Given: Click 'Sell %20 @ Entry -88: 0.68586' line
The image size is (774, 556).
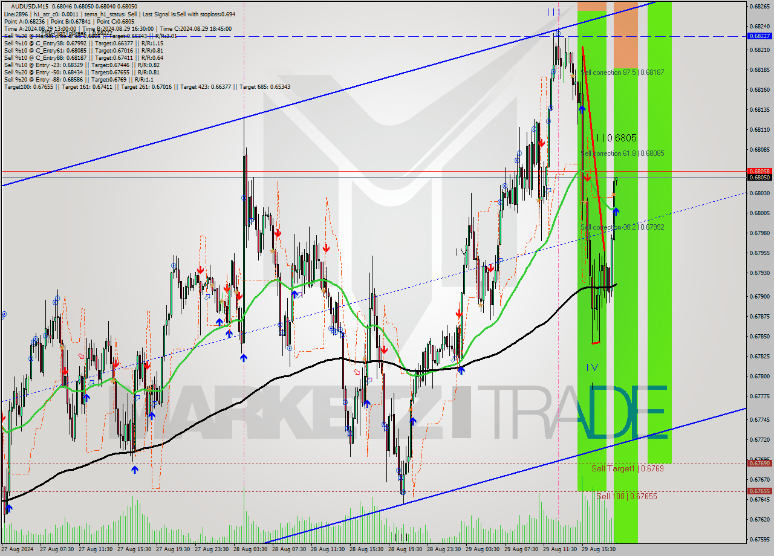Looking at the screenshot, I should (x=79, y=79).
